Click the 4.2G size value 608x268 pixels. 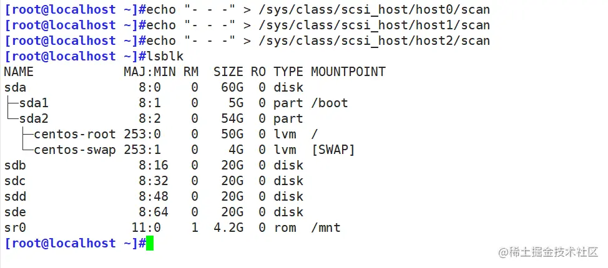228,227
